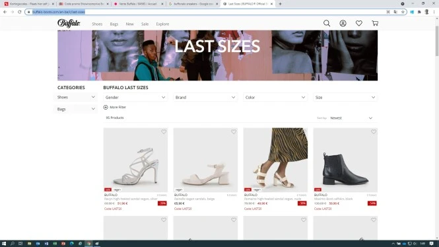Toggle heart on second-row third product
439x247 pixels.
(304, 220)
